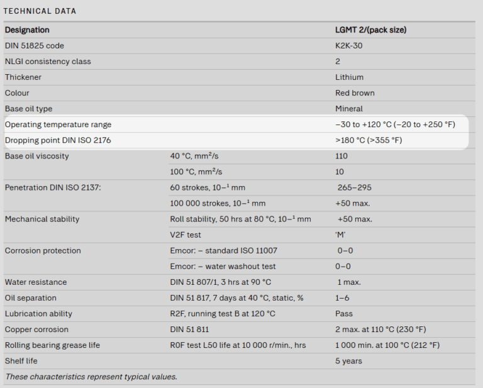This screenshot has height=388, width=483.
Task: Click the NLGI consistency class row label
Action: coord(48,62)
